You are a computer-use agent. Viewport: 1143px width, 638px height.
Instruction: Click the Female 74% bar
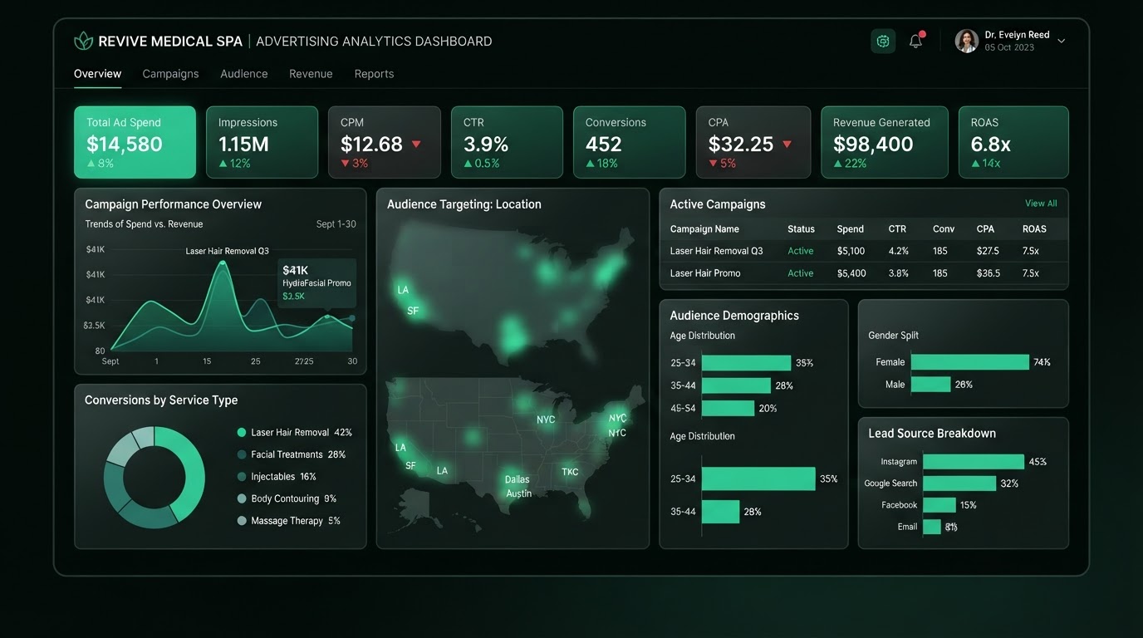click(x=970, y=362)
